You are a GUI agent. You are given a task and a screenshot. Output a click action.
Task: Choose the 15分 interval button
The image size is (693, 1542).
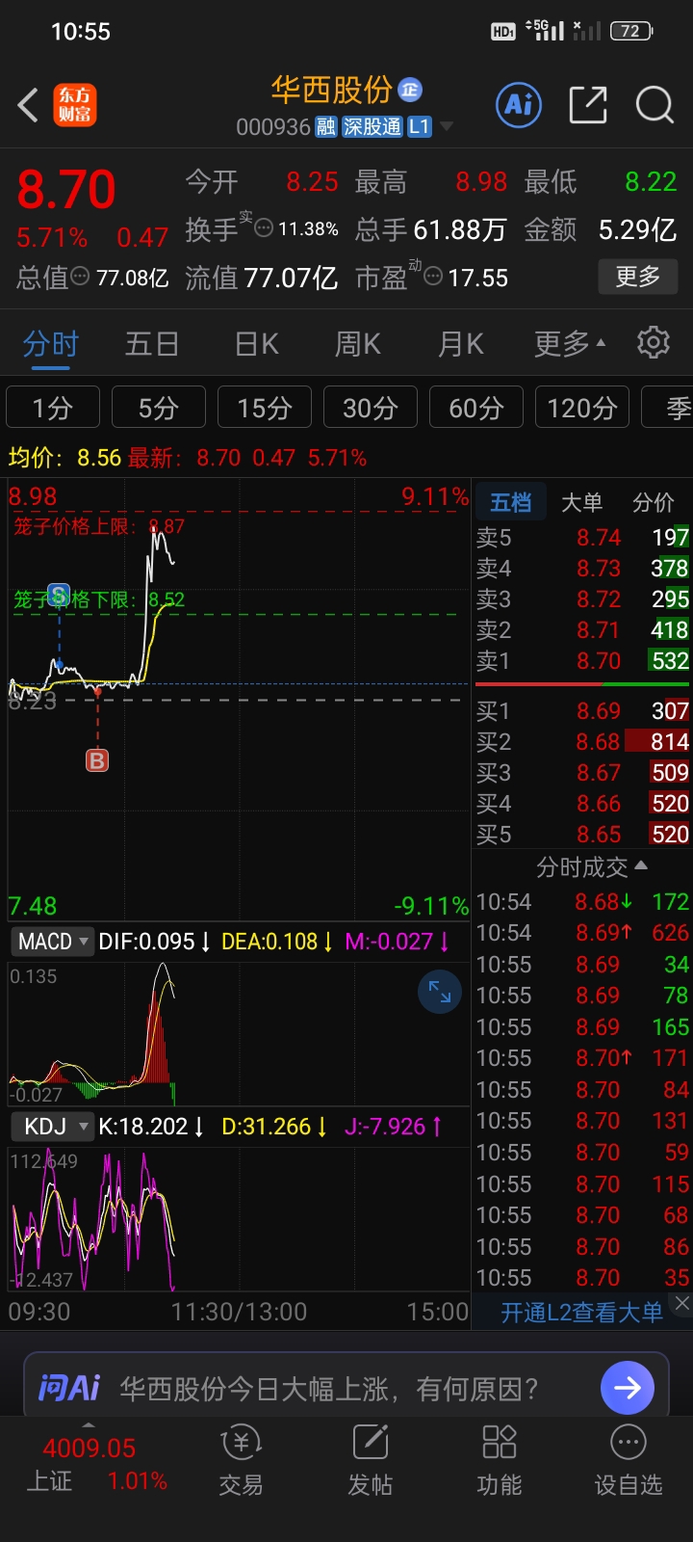(x=265, y=408)
